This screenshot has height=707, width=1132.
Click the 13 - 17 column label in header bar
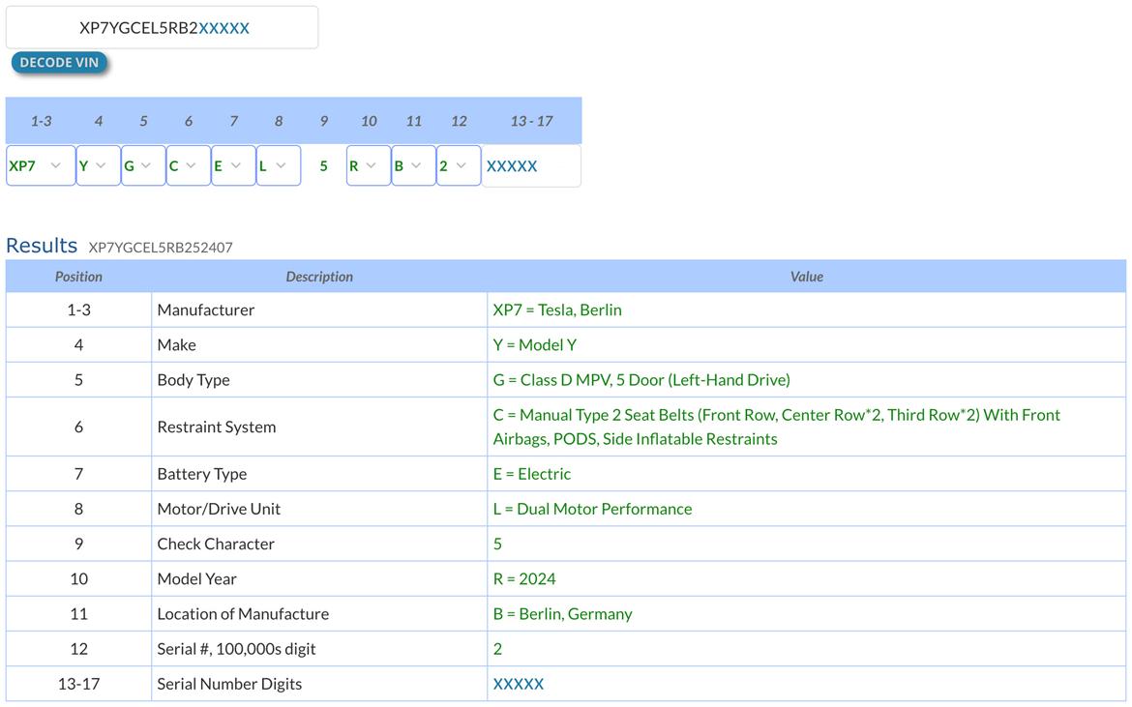(531, 121)
